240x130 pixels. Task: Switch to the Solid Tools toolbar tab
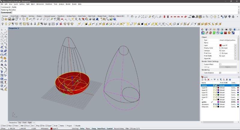pos(91,16)
